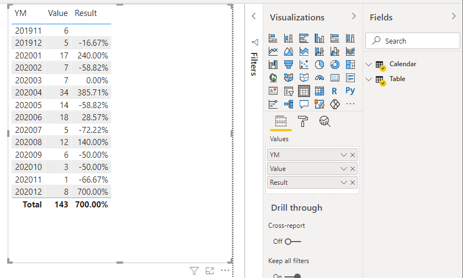This screenshot has height=278, width=463.
Task: Select the Table visual icon
Action: (304, 91)
